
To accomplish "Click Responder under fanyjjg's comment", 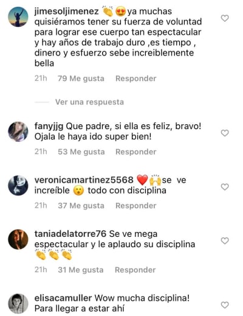I will click(136, 152).
